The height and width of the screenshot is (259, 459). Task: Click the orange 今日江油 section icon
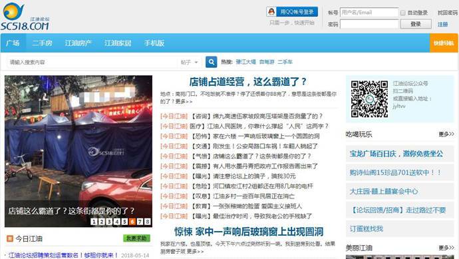pos(10,238)
